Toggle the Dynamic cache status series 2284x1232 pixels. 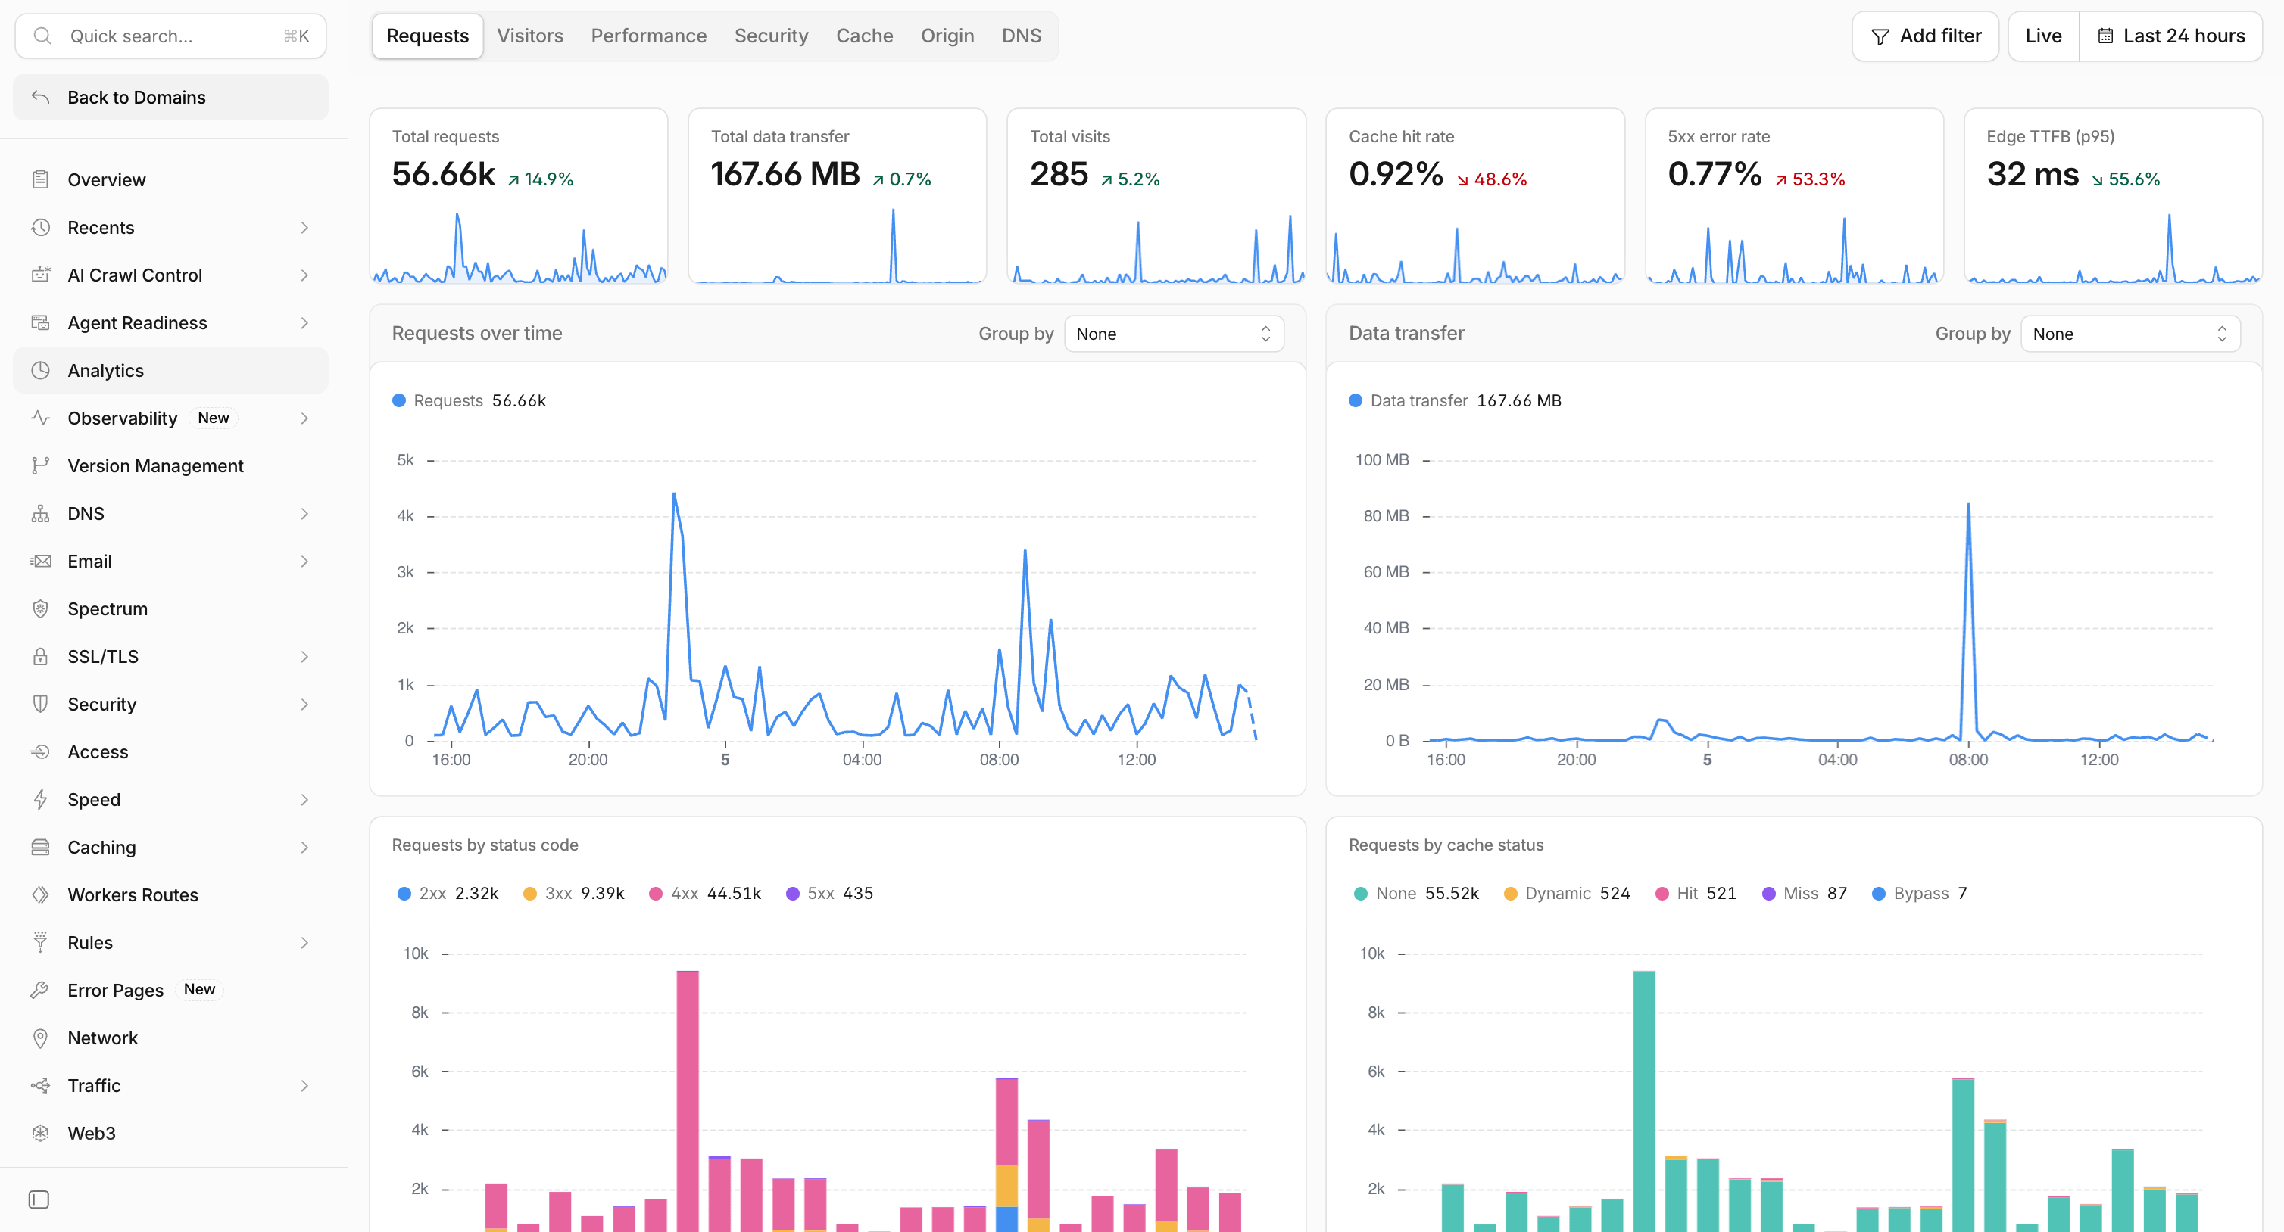pyautogui.click(x=1567, y=894)
